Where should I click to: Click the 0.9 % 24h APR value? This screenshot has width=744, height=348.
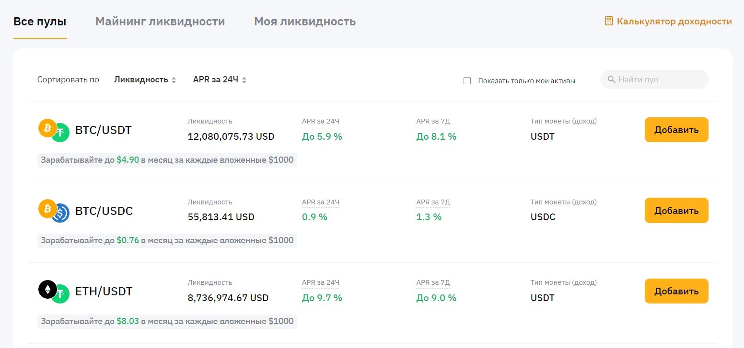pyautogui.click(x=314, y=217)
